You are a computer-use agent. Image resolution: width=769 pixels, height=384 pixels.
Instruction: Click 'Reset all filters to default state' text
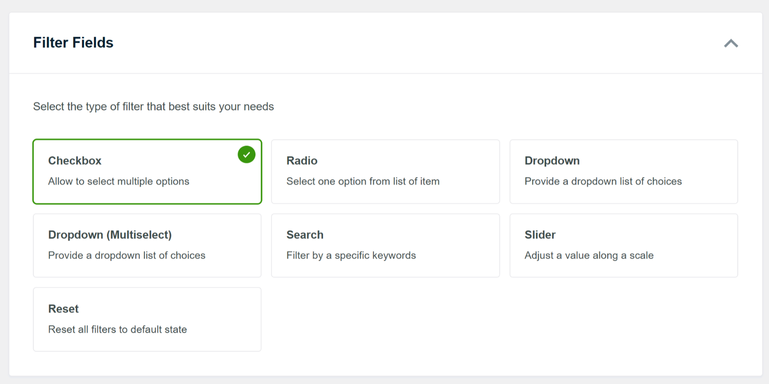[117, 329]
